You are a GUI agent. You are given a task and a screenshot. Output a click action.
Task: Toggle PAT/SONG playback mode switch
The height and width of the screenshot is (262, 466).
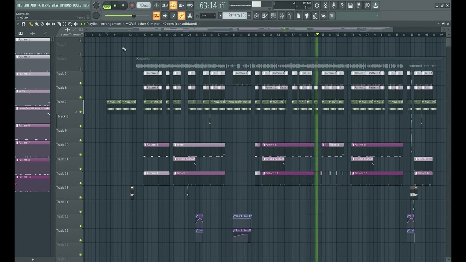click(107, 5)
